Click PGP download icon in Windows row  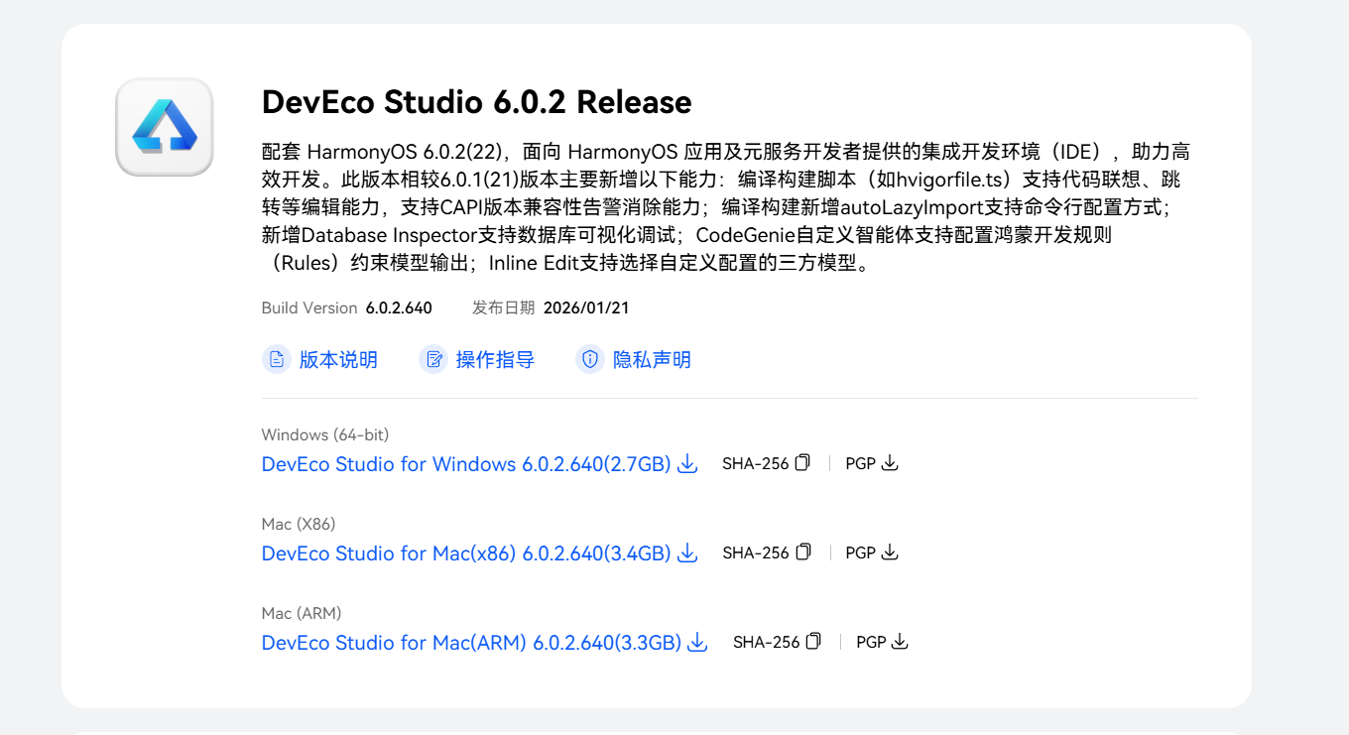(890, 462)
